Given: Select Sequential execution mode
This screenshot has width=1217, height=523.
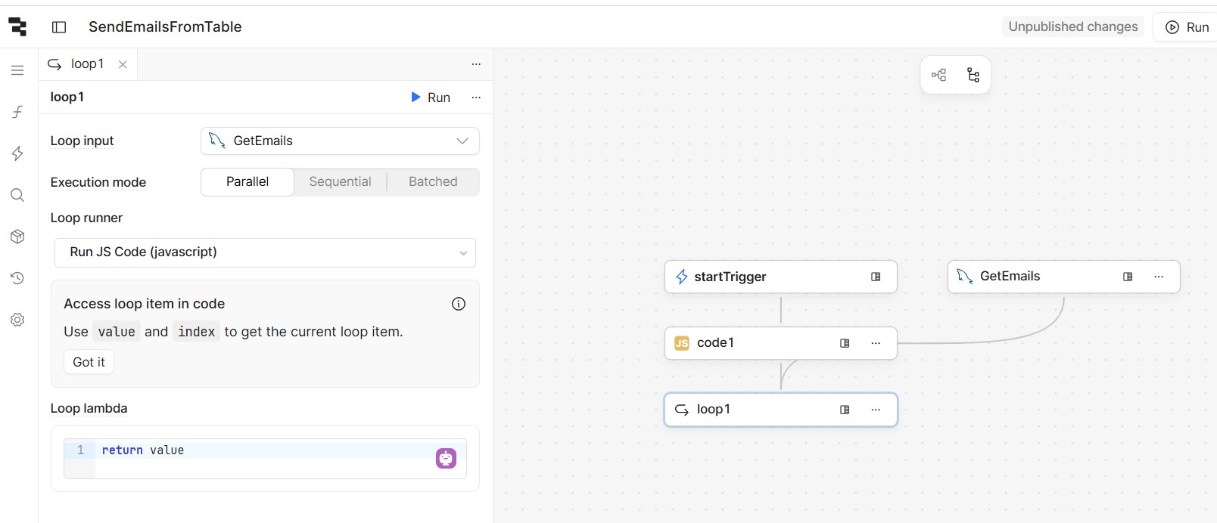Looking at the screenshot, I should (340, 182).
